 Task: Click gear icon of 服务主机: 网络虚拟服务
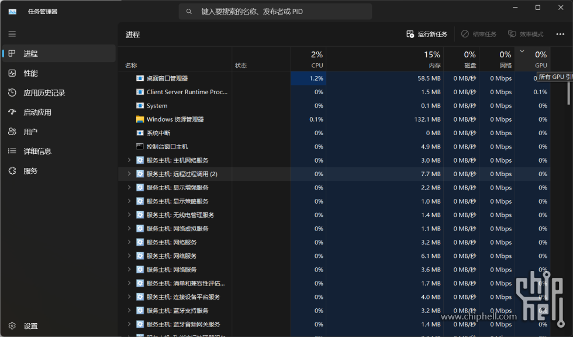140,228
